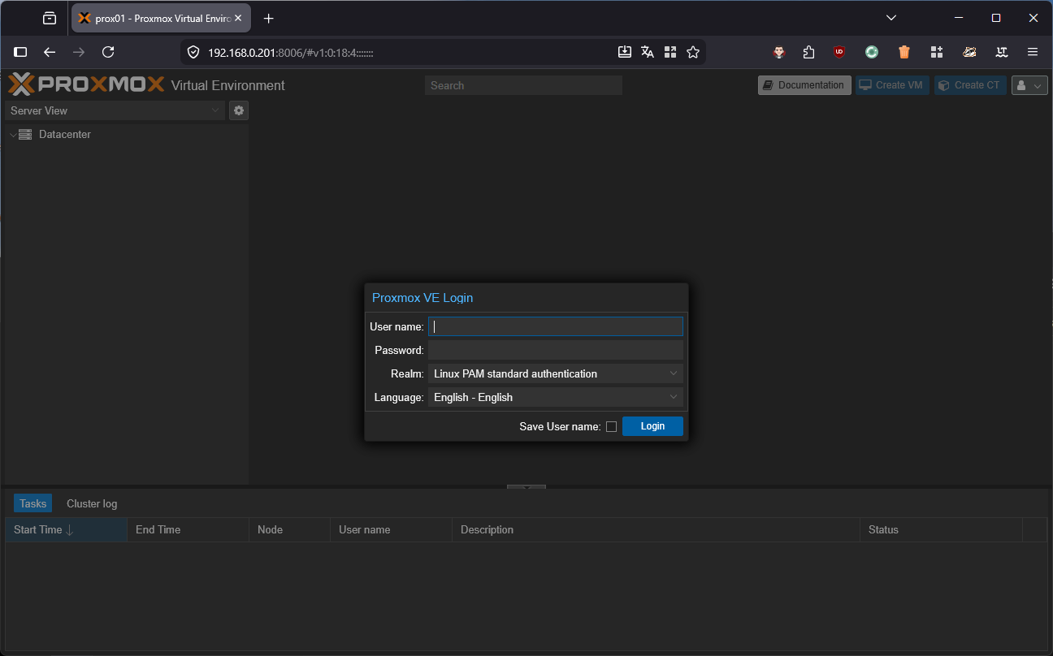Sort by Node column header
The width and height of the screenshot is (1053, 656).
289,529
